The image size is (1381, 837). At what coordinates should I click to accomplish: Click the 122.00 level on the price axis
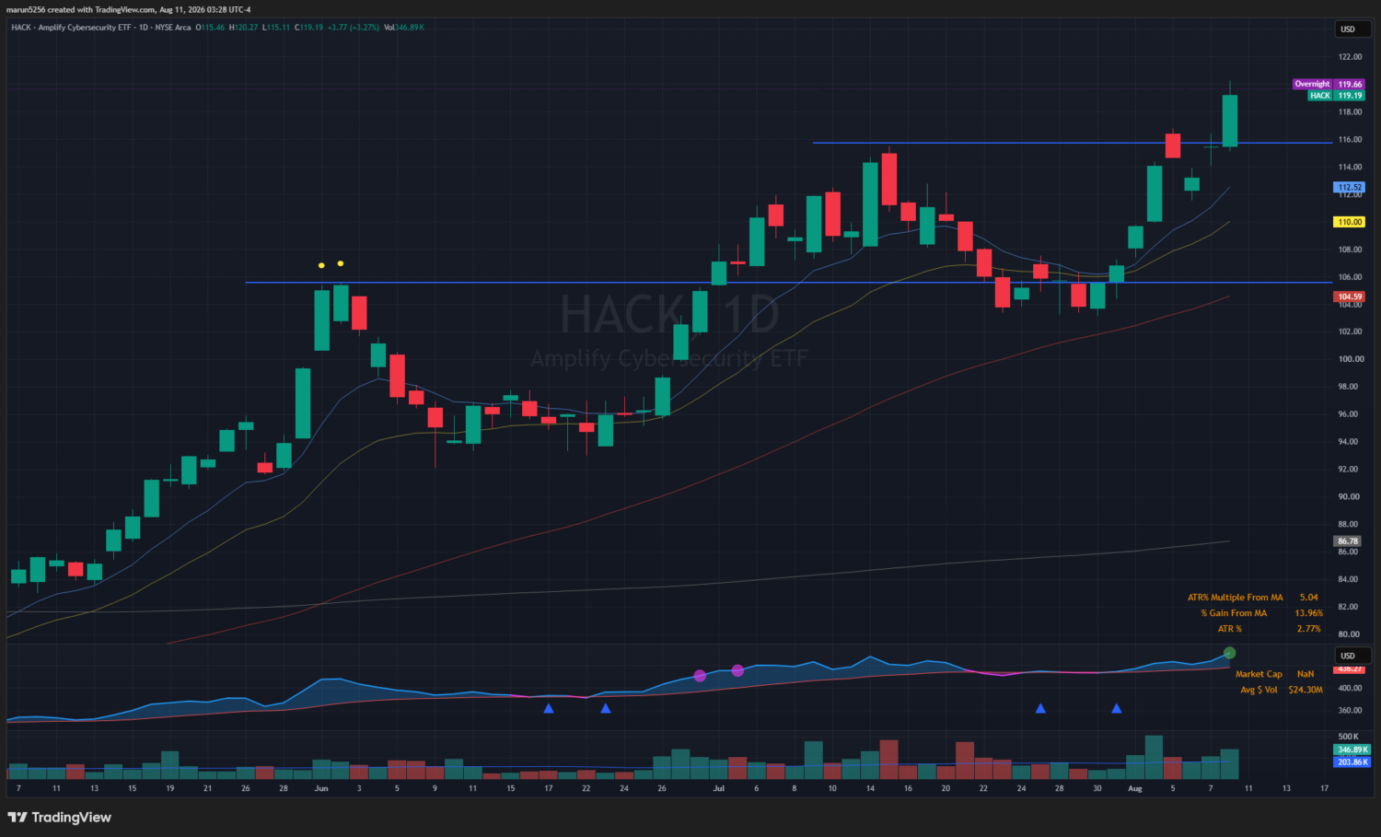pos(1350,57)
